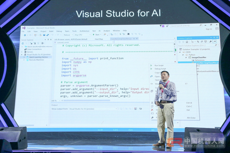Open Properties wrench in Solution Explorer toolbar
230x153 pixels.
210,42
